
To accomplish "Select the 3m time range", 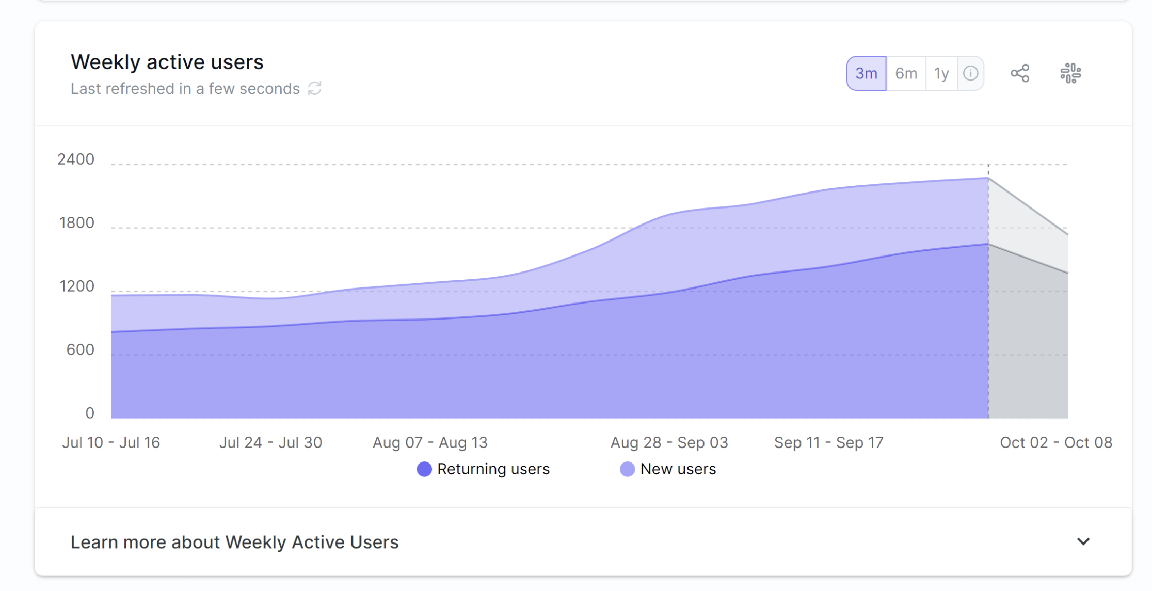I will coord(866,73).
